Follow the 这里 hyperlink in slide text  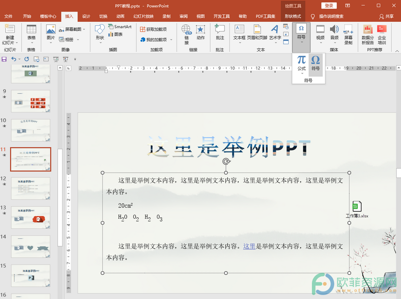click(249, 246)
